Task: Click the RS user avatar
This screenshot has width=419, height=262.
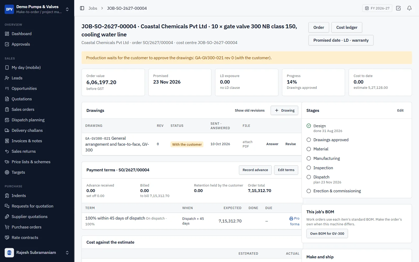Action: click(x=9, y=253)
